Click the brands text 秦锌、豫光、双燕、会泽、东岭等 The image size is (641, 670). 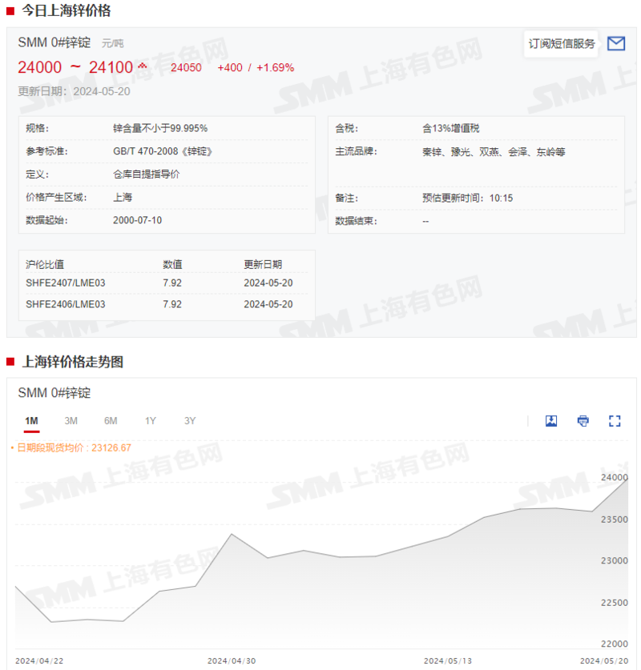click(494, 151)
